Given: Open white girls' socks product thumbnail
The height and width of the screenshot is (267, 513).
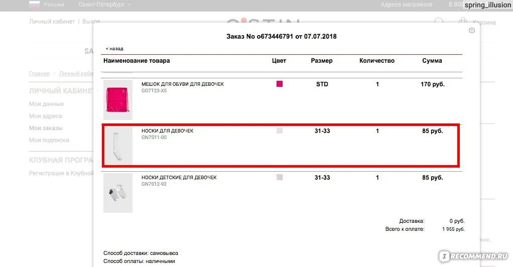Looking at the screenshot, I should 118,146.
